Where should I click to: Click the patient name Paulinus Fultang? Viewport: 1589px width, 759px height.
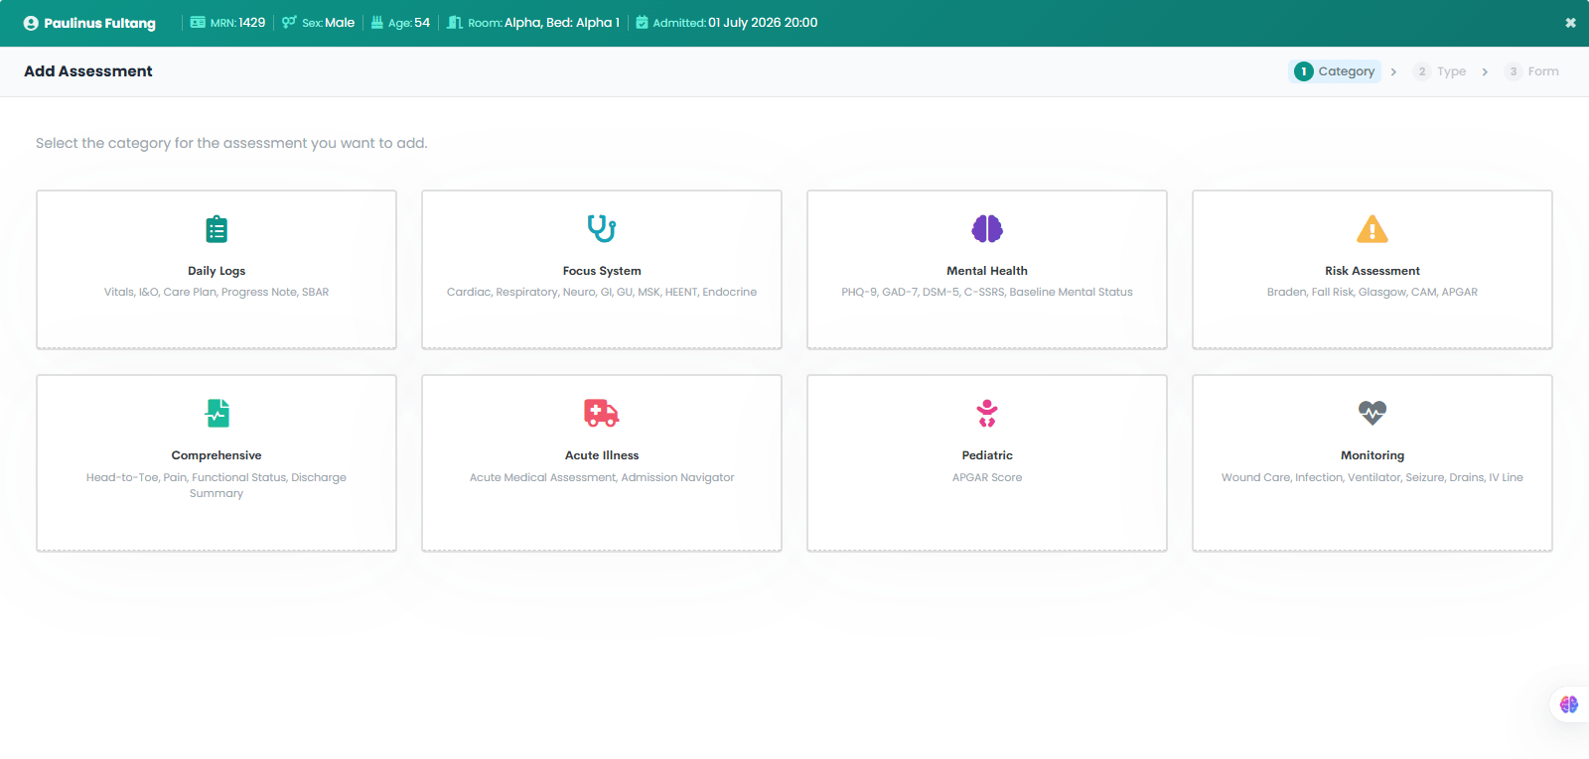[99, 23]
